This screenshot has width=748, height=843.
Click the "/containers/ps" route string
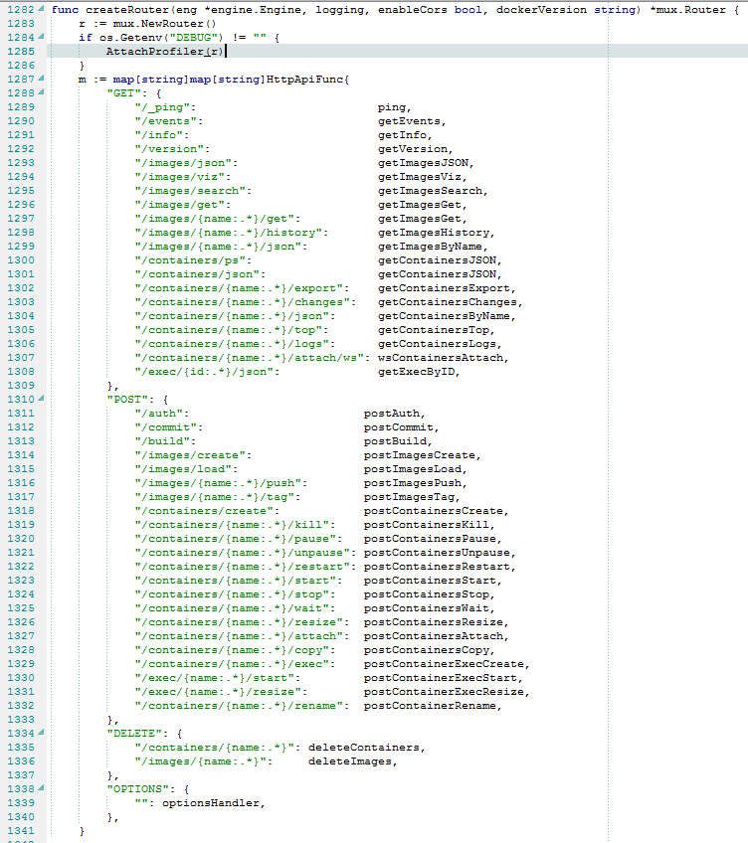[190, 260]
